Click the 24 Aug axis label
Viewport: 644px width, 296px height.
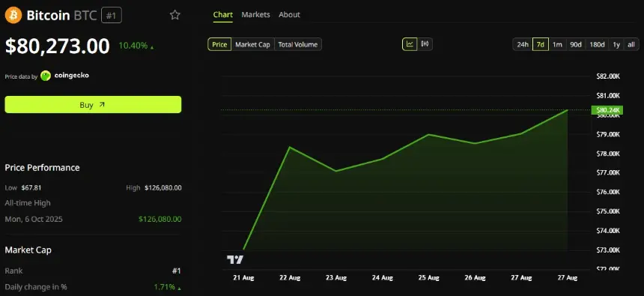click(383, 278)
